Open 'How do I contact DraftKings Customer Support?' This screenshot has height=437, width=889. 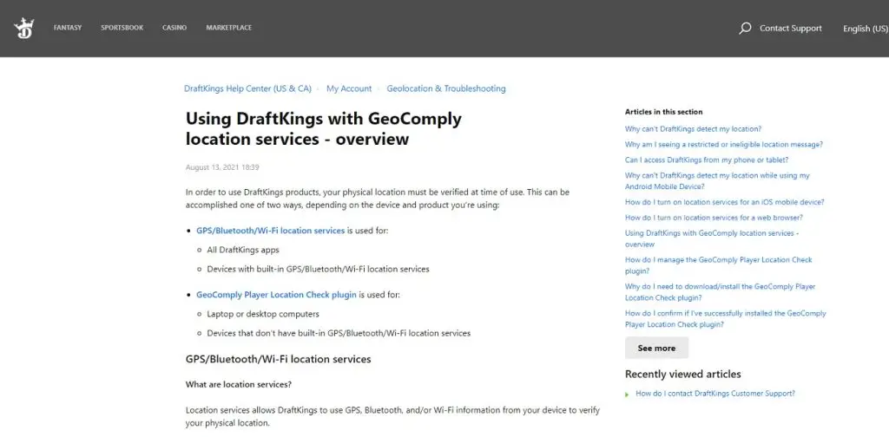point(715,394)
